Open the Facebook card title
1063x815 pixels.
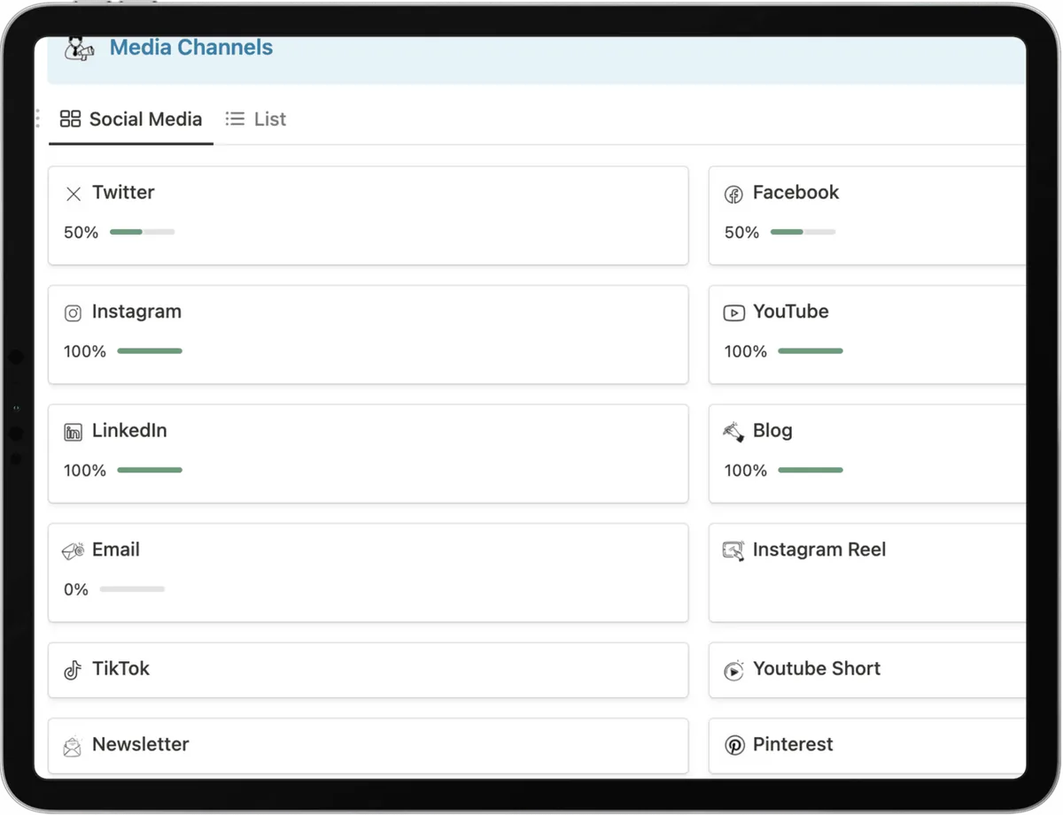tap(795, 192)
